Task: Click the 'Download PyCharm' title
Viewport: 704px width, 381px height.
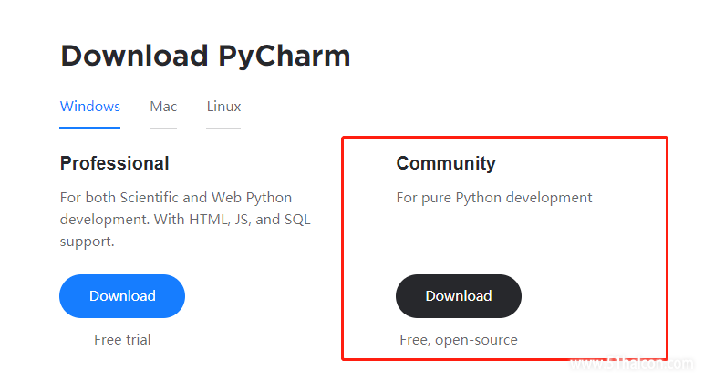Action: (x=205, y=57)
